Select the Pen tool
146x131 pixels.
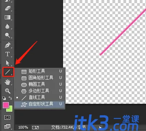[x=8, y=45]
